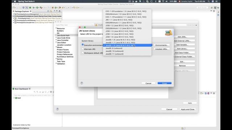
Task: Click the Installed JREs... button
Action: point(162,49)
